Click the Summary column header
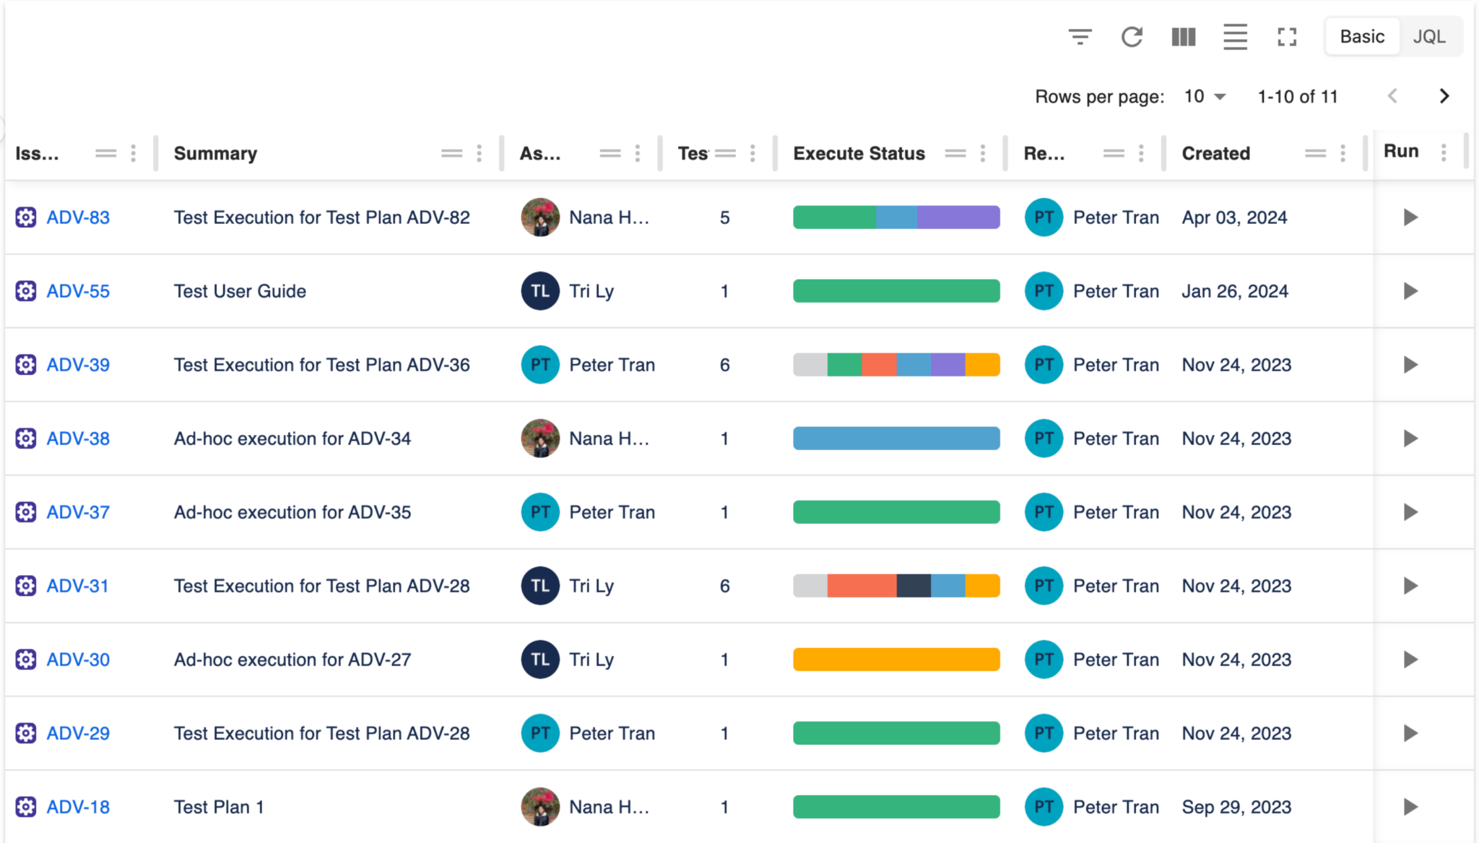The width and height of the screenshot is (1479, 843). (x=215, y=153)
